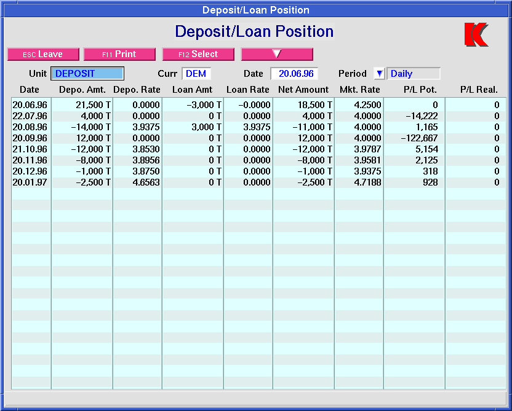The image size is (512, 411).
Task: Click market rate 4.2500
Action: 367,105
